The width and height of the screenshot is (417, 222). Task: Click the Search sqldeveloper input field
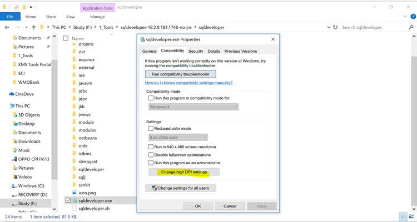(374, 27)
